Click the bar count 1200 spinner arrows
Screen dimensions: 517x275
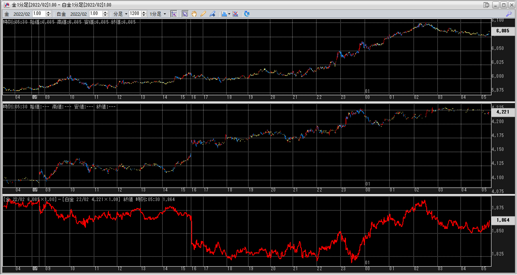[x=144, y=14]
